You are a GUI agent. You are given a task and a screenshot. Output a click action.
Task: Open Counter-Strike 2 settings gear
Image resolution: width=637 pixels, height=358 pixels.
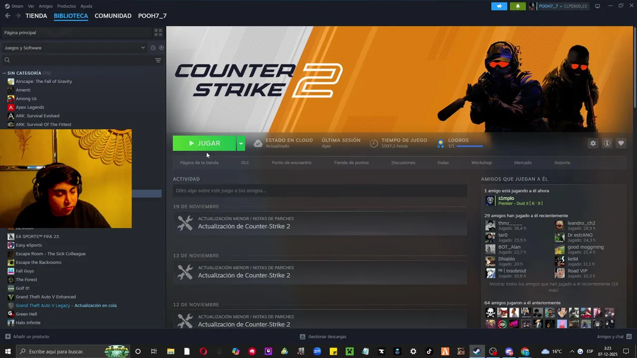coord(593,143)
